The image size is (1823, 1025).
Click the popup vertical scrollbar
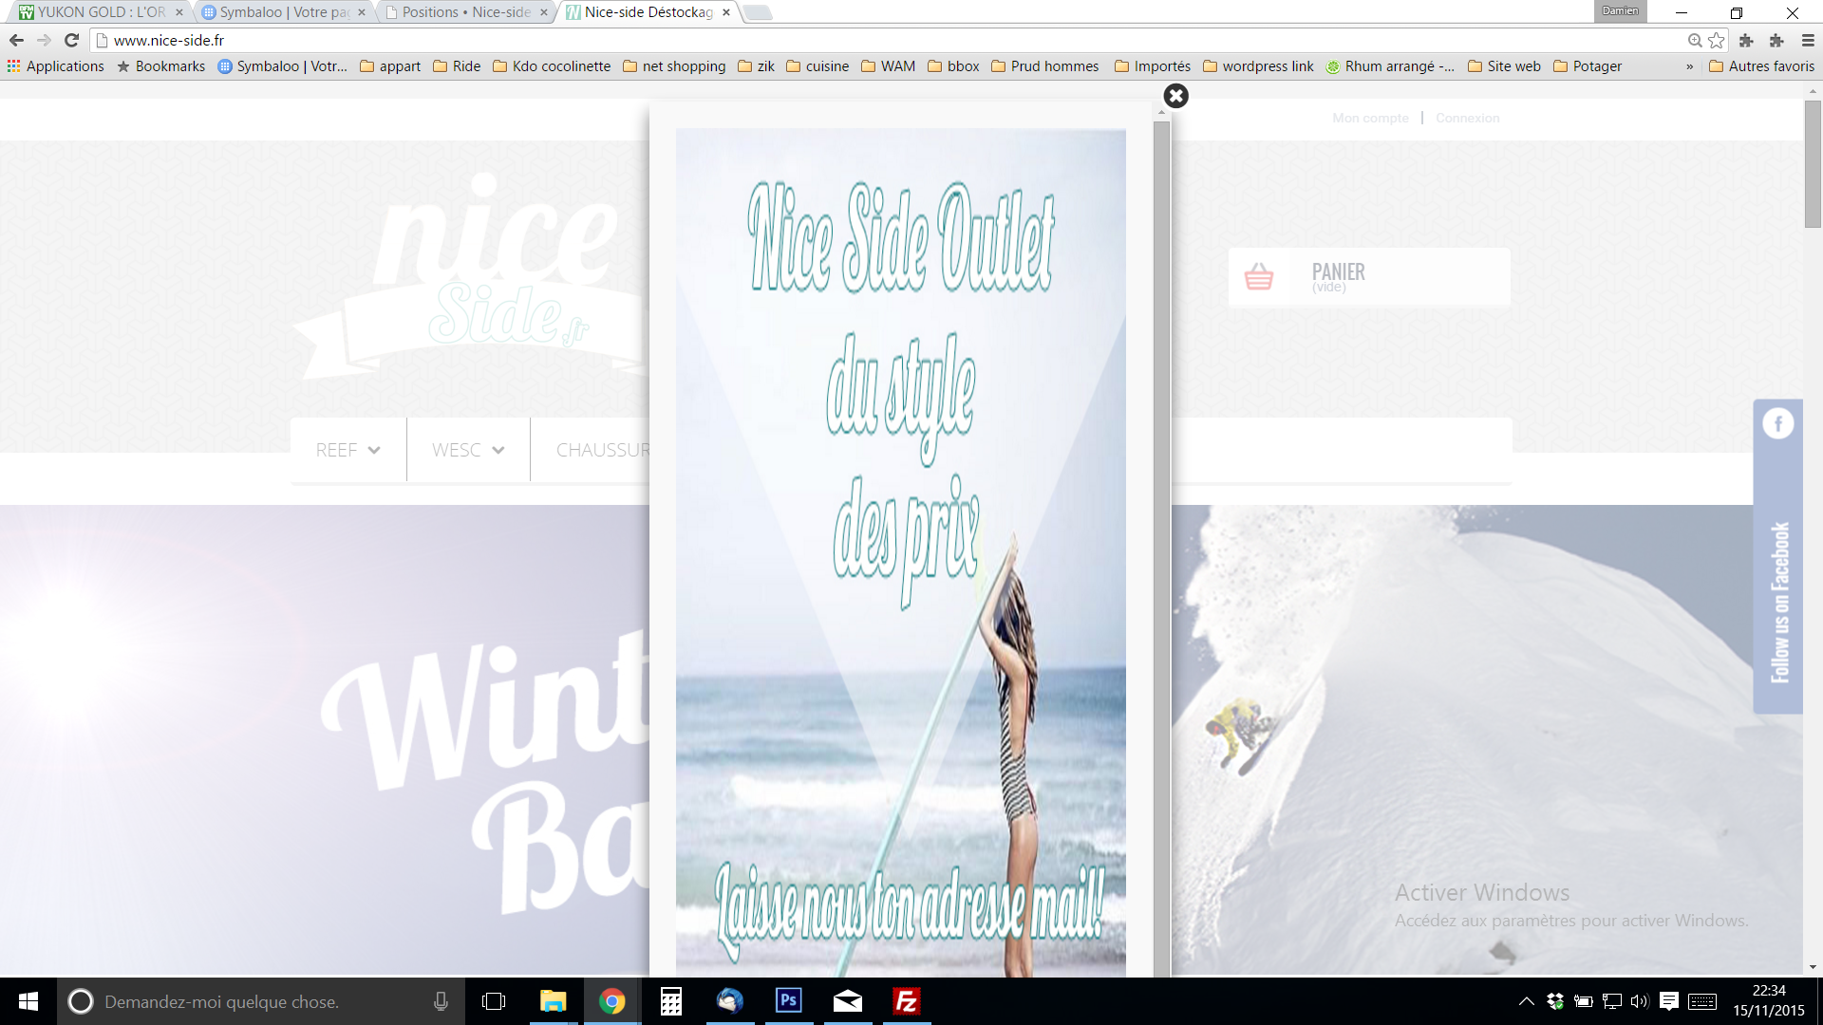click(x=1161, y=549)
